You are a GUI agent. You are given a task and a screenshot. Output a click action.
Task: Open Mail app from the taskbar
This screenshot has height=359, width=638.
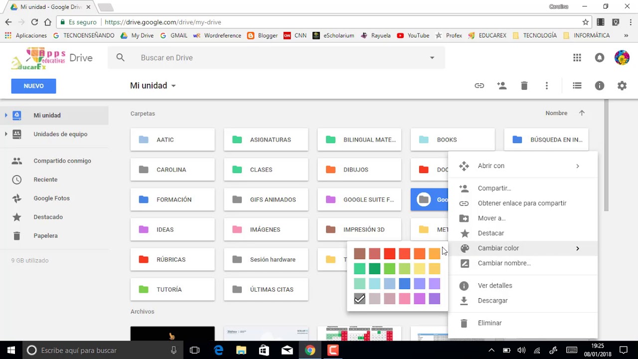[x=287, y=350]
